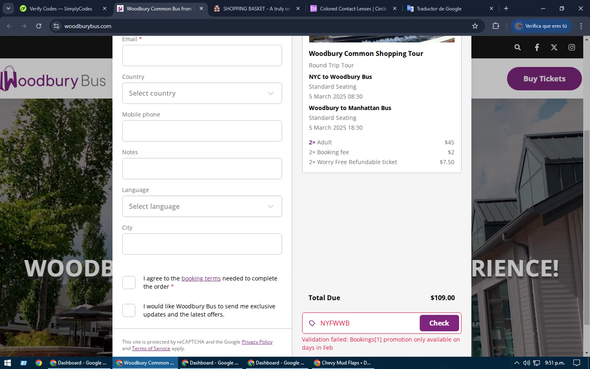Bookmark this page with the star icon
Image resolution: width=590 pixels, height=369 pixels.
475,26
